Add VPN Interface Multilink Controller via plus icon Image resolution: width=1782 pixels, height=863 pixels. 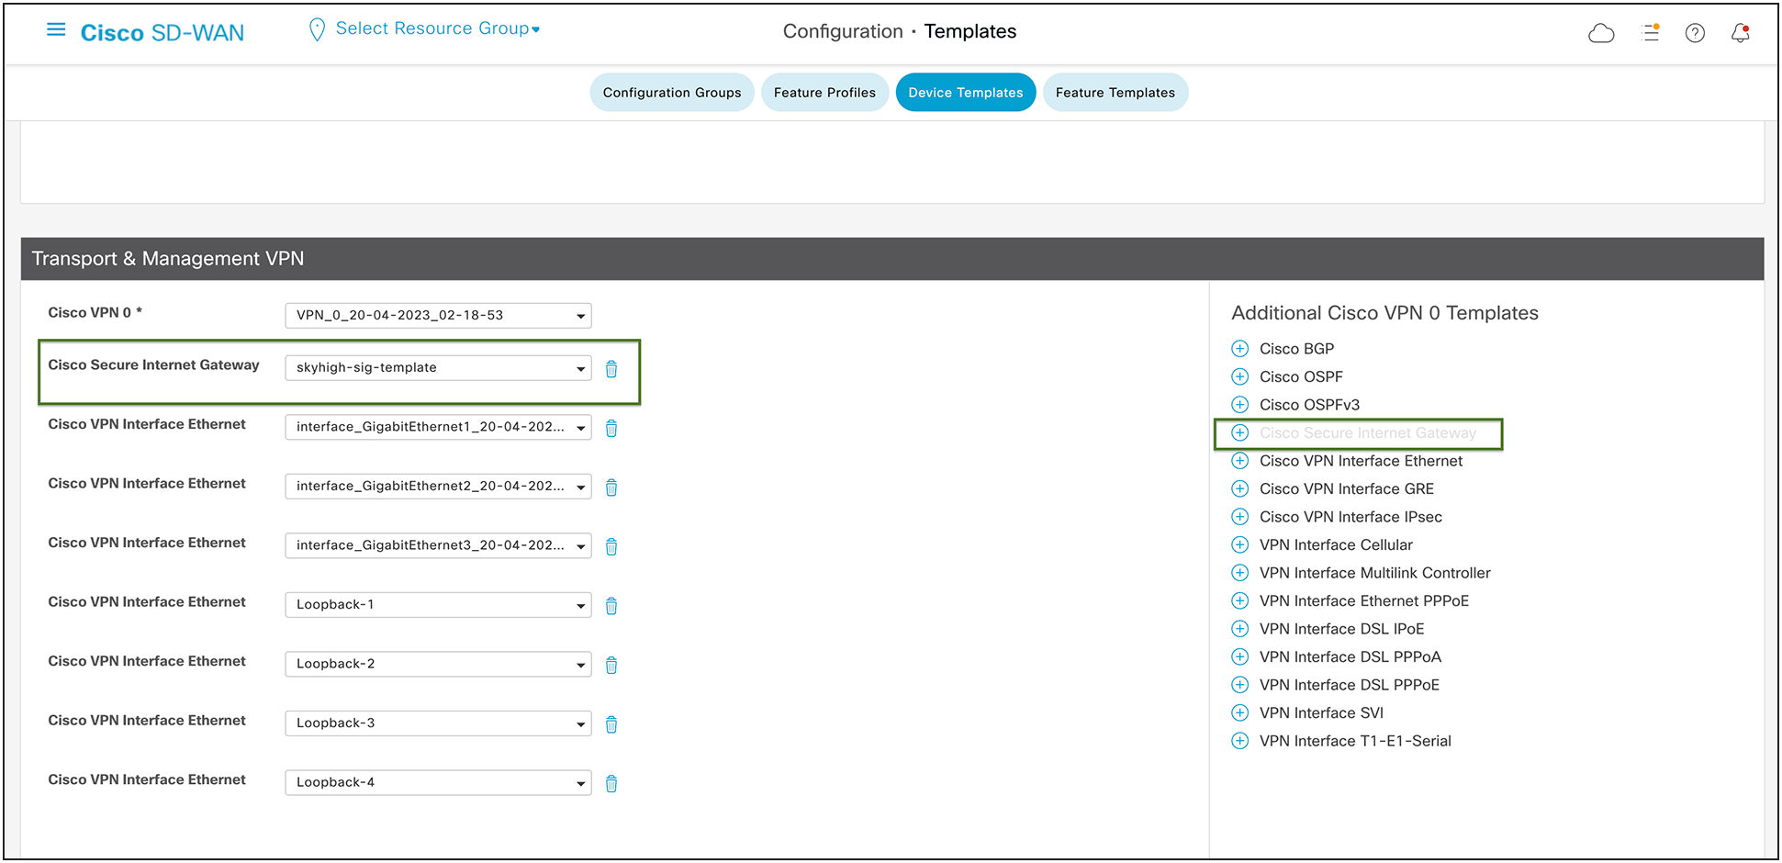[x=1239, y=573]
